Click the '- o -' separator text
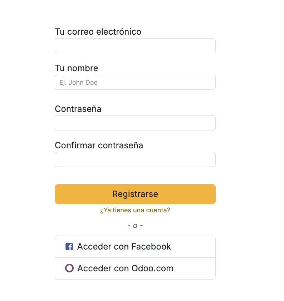 [135, 226]
